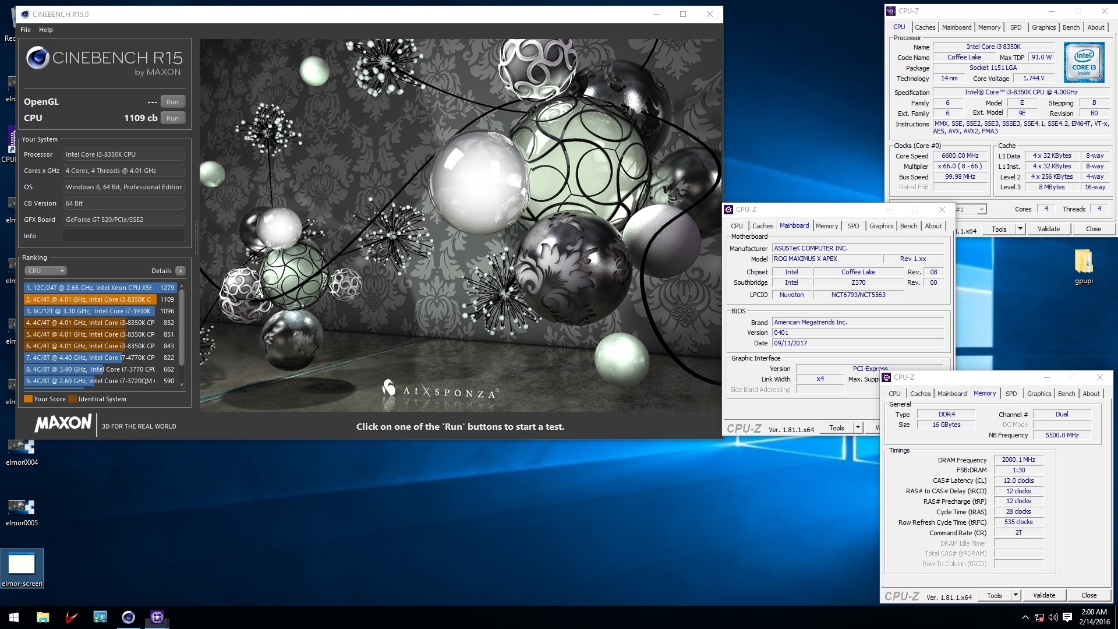Open the gpupi desktop folder
This screenshot has width=1118, height=629.
[1084, 267]
